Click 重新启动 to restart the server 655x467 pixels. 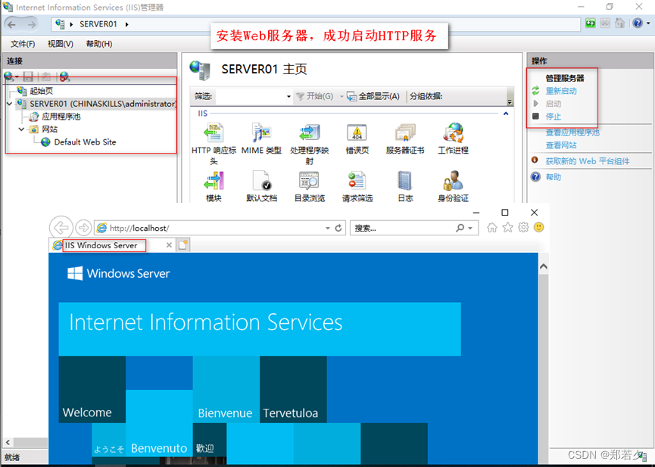click(x=561, y=91)
